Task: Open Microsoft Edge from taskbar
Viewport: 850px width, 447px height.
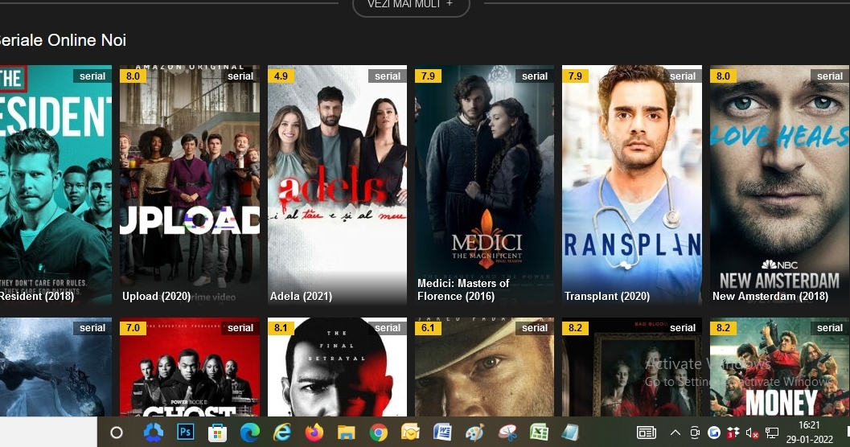Action: [250, 433]
